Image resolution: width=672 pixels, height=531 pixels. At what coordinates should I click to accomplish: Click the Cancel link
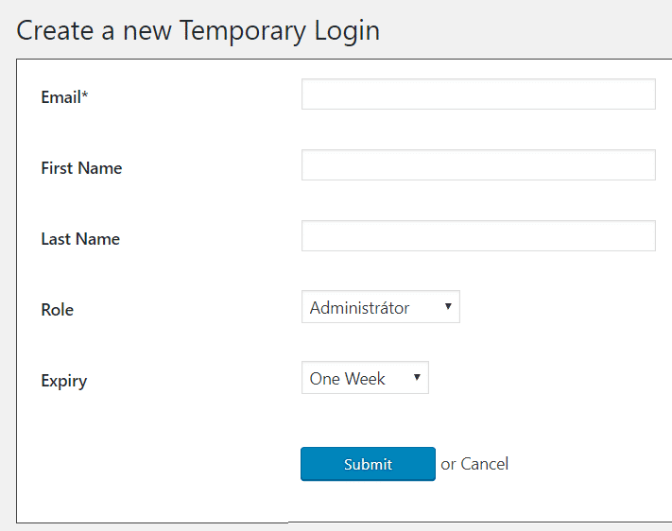click(485, 464)
